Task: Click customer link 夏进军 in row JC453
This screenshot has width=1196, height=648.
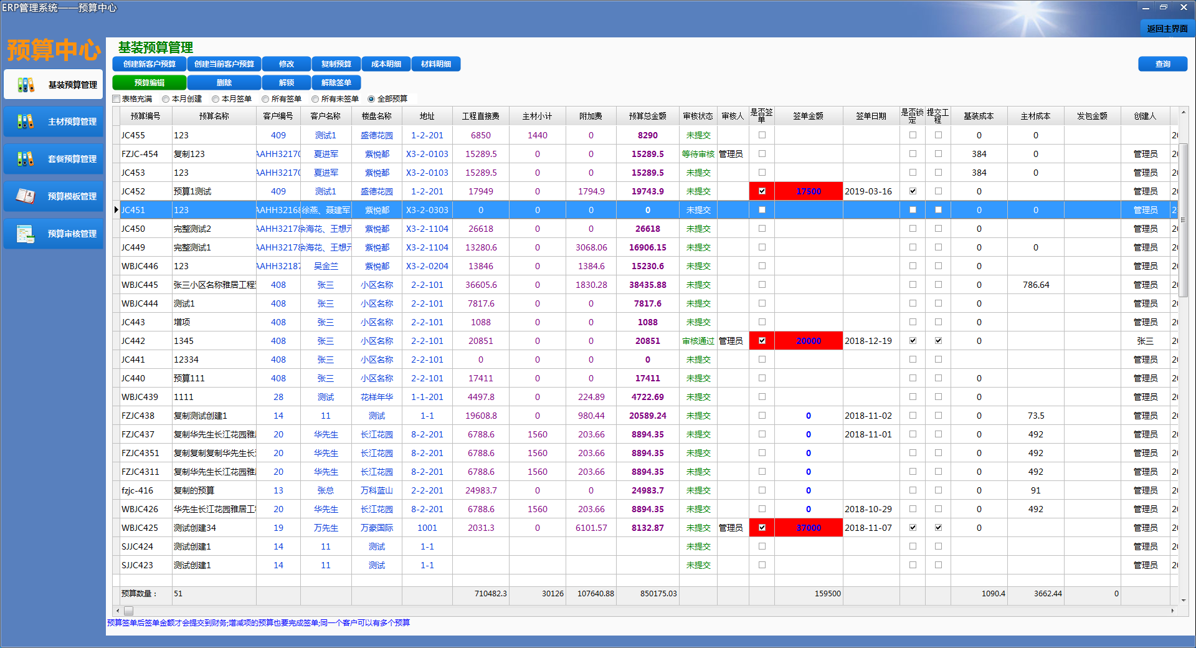Action: click(326, 173)
